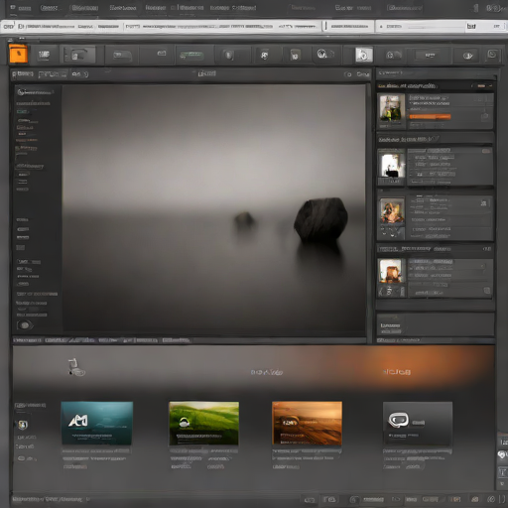Screen dimensions: 508x508
Task: Select side-panel thumbnail showing a portrait face
Action: [392, 210]
